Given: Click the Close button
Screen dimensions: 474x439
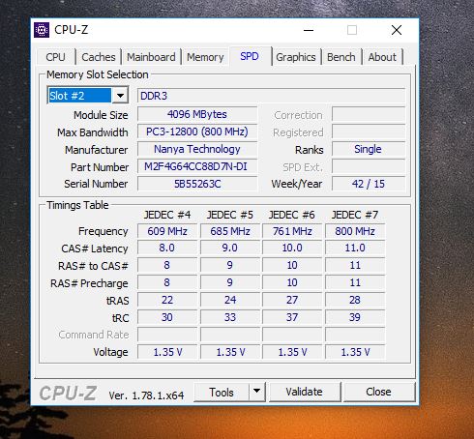Looking at the screenshot, I should coord(378,392).
